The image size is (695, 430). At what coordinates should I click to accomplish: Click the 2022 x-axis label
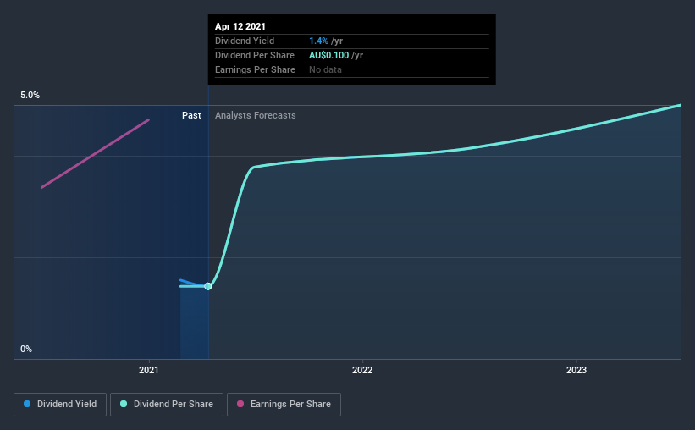362,370
